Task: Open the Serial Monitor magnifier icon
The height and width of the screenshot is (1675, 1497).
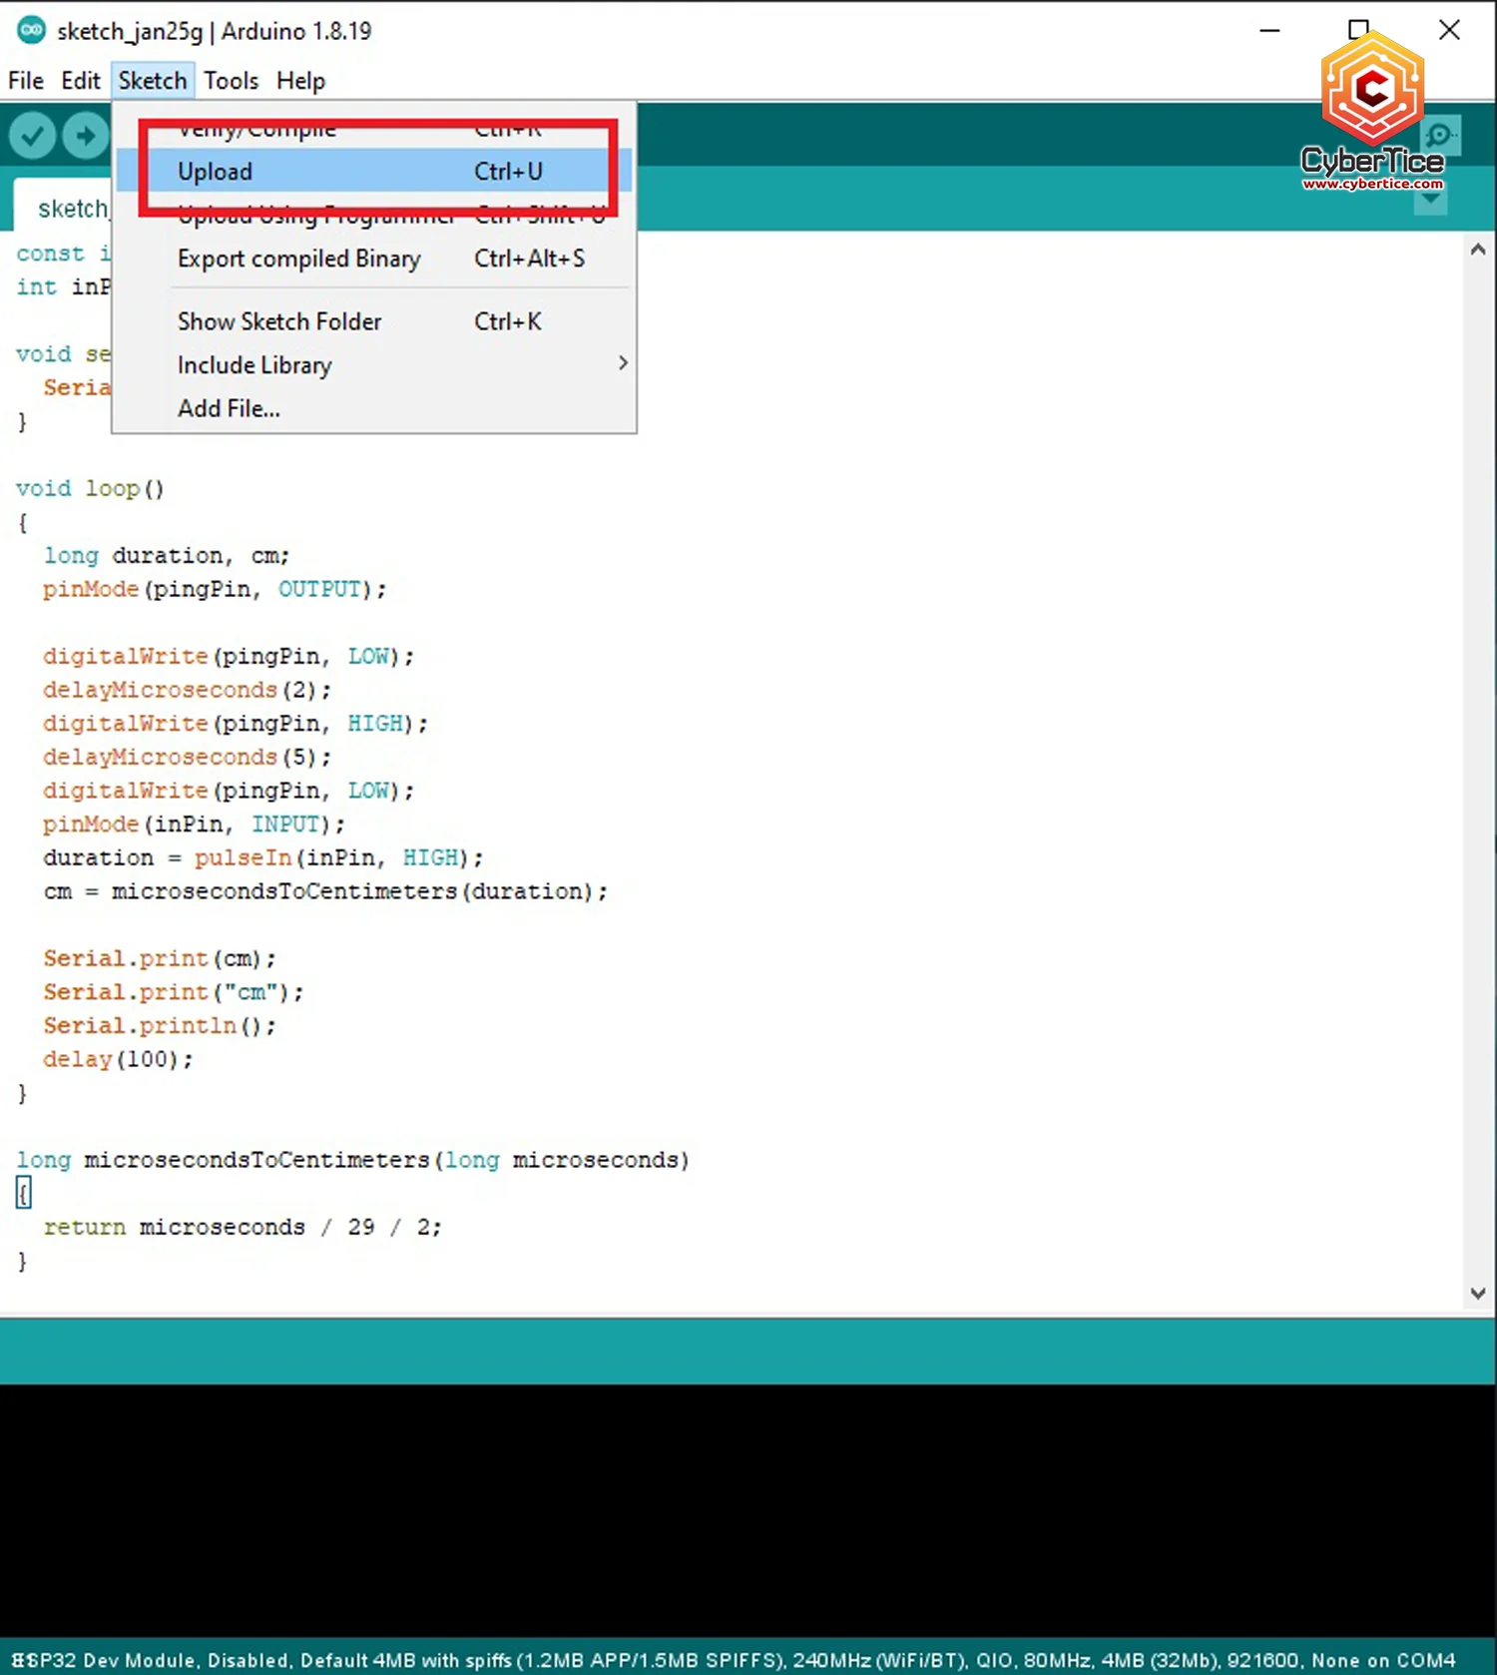Action: click(x=1440, y=135)
